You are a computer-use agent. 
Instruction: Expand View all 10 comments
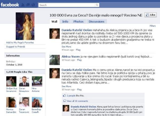[x=77, y=101]
